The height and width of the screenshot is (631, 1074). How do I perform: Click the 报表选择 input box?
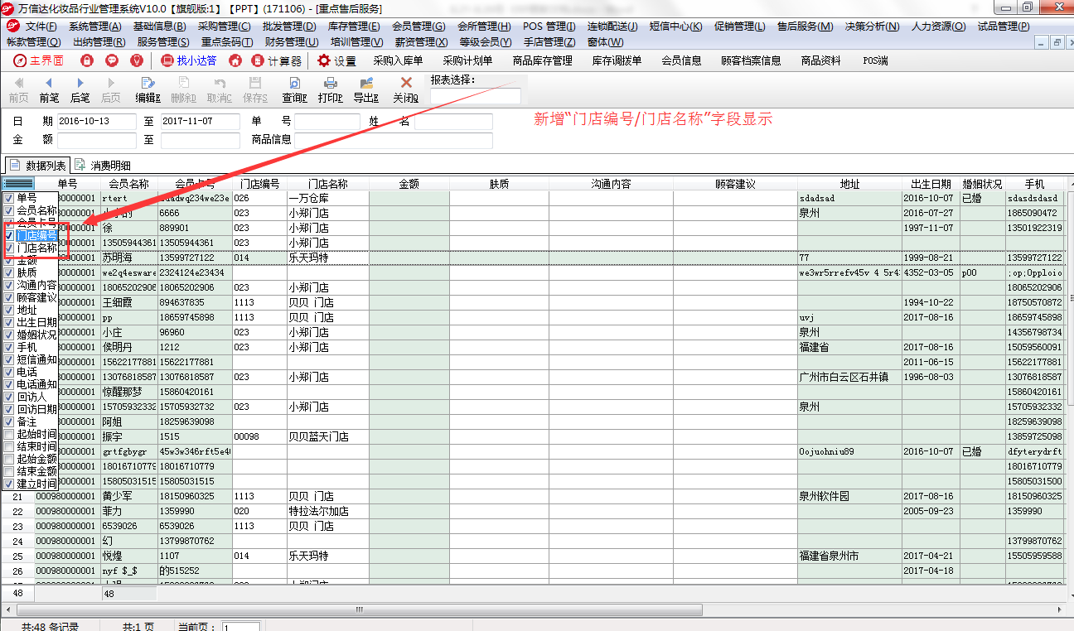[476, 96]
